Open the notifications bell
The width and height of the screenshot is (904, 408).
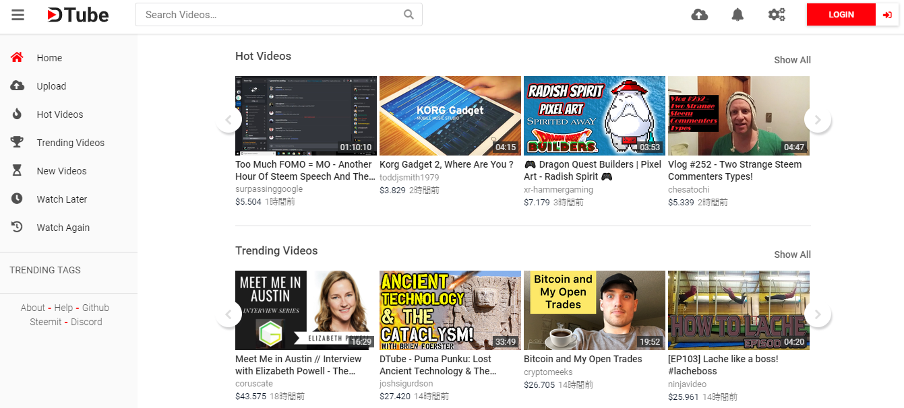coord(737,15)
